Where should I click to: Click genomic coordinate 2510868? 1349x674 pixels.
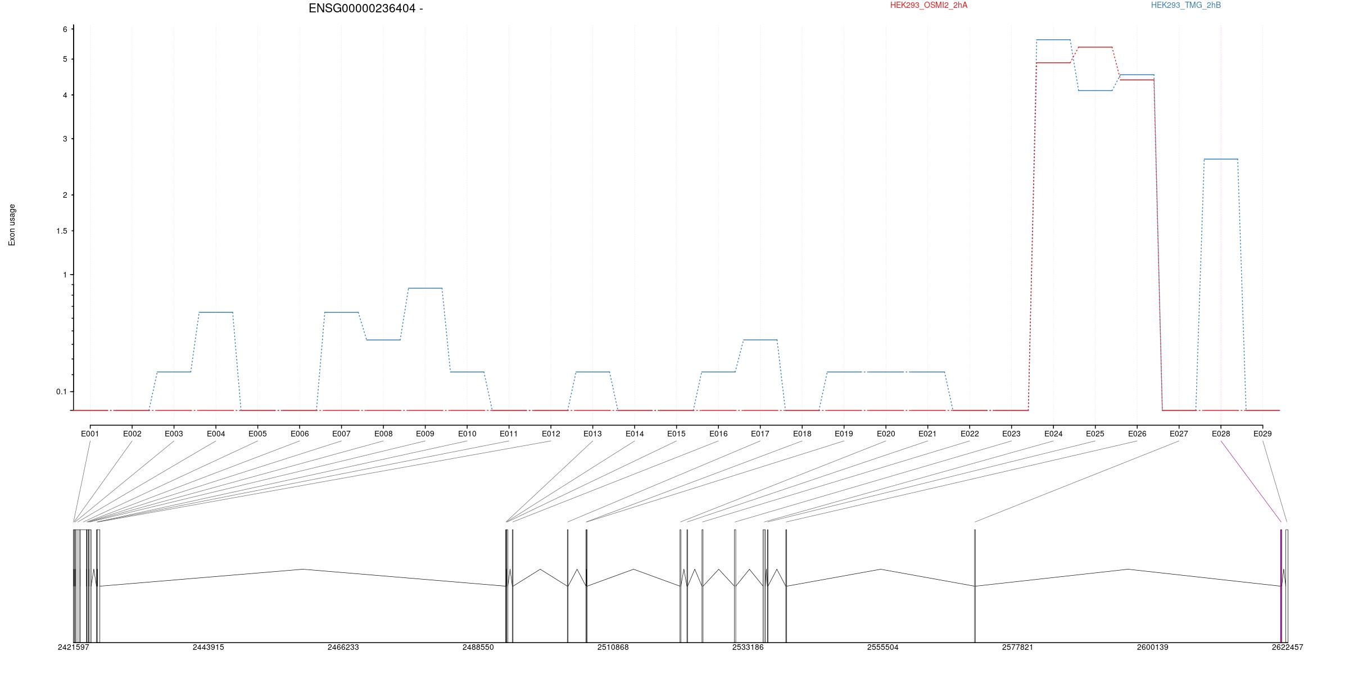[x=613, y=647]
